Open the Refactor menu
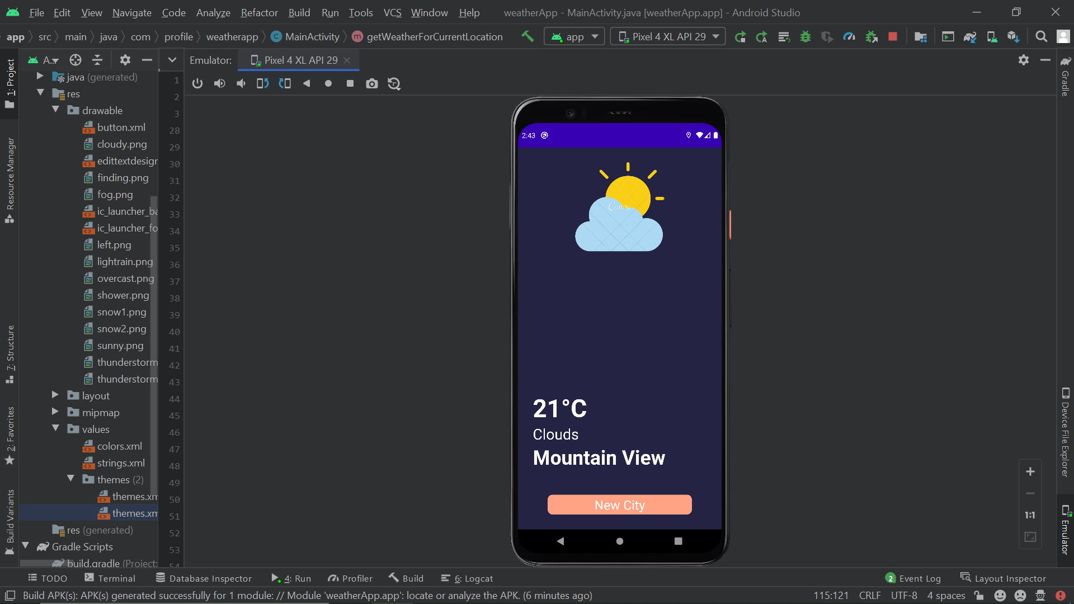The height and width of the screenshot is (604, 1074). pos(258,12)
